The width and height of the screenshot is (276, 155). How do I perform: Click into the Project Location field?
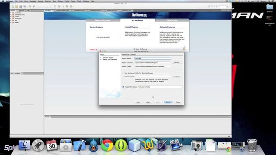[x=153, y=63]
